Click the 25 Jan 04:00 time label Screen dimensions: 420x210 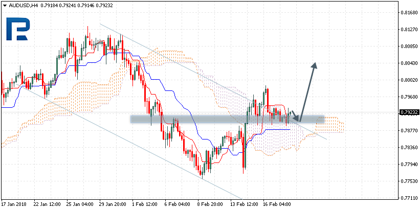[x=80, y=203]
